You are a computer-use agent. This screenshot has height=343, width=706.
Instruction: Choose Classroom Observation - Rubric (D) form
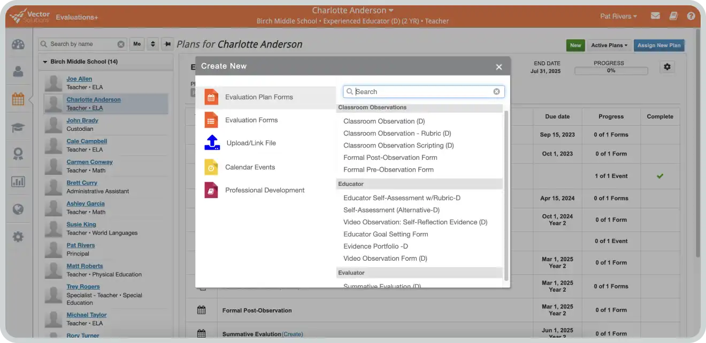pyautogui.click(x=397, y=134)
